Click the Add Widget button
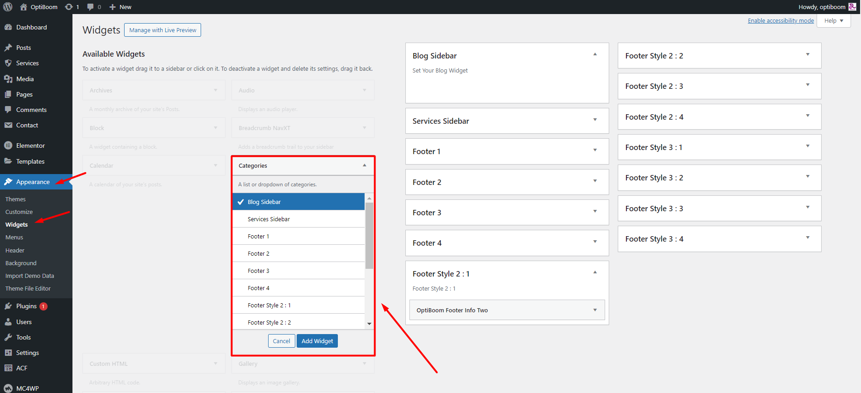861x393 pixels. pos(317,341)
